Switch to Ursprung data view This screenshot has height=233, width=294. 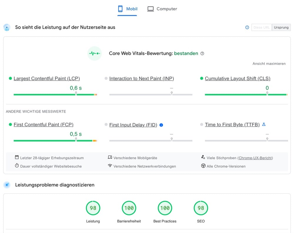pos(281,27)
